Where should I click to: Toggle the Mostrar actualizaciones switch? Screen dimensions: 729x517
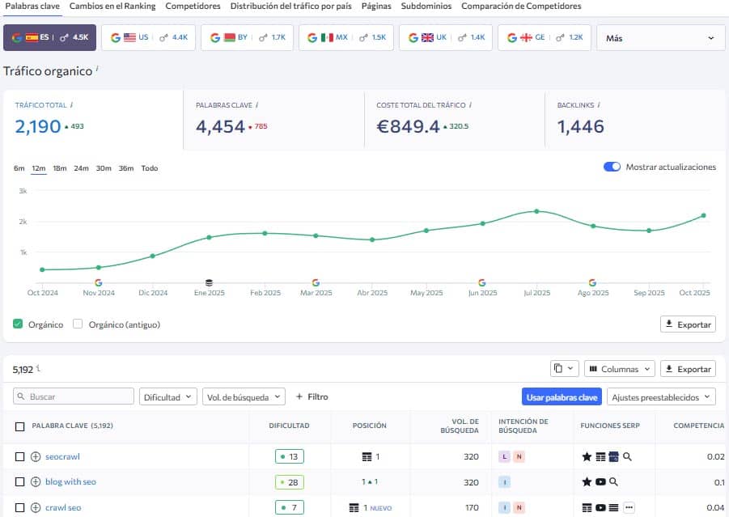(612, 167)
